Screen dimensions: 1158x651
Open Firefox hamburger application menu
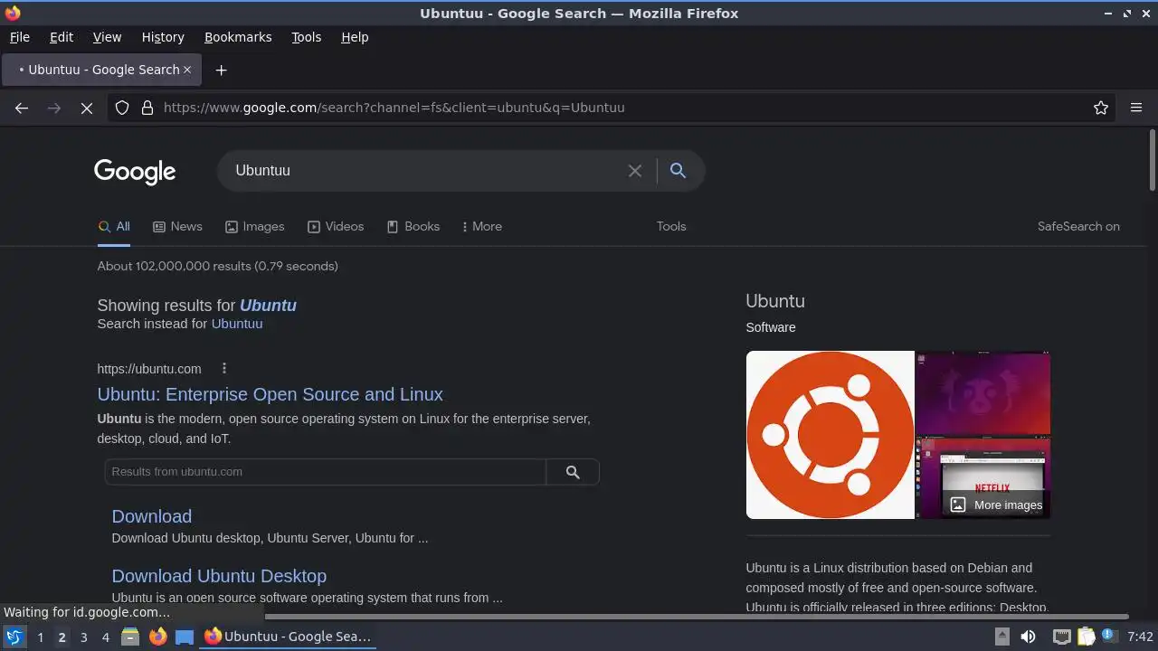tap(1136, 108)
